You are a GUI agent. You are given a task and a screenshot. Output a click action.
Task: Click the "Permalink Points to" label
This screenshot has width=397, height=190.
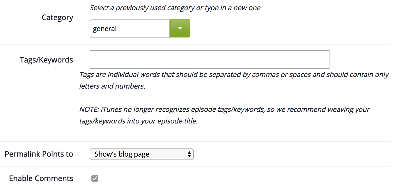[x=39, y=154]
